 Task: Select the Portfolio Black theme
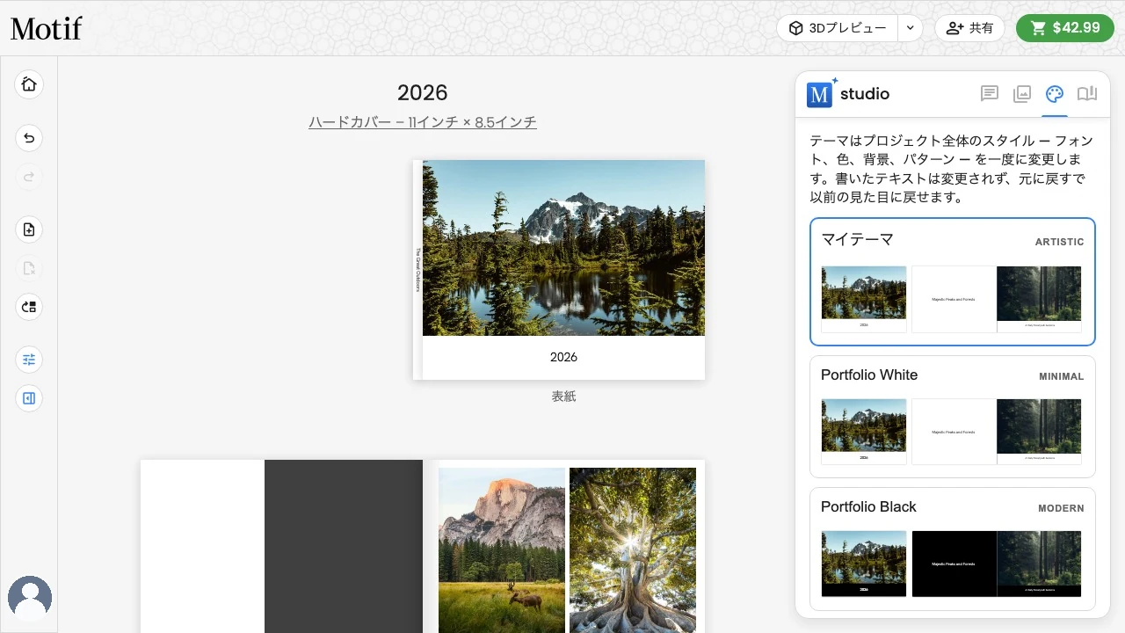[953, 549]
